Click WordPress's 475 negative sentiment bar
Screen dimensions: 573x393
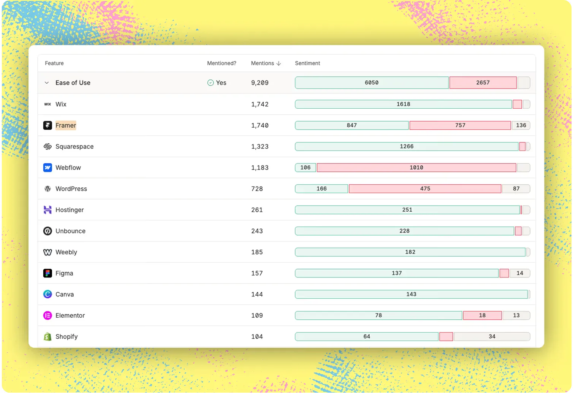pyautogui.click(x=425, y=189)
